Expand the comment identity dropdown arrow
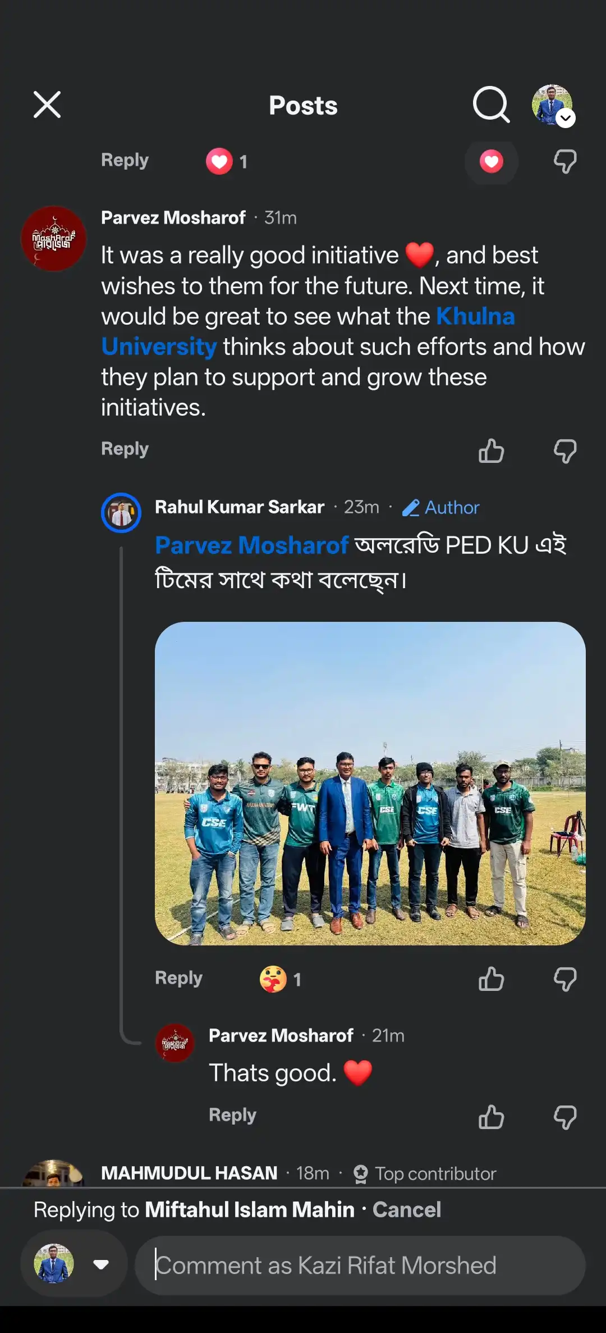Image resolution: width=606 pixels, height=1333 pixels. coord(101,1264)
